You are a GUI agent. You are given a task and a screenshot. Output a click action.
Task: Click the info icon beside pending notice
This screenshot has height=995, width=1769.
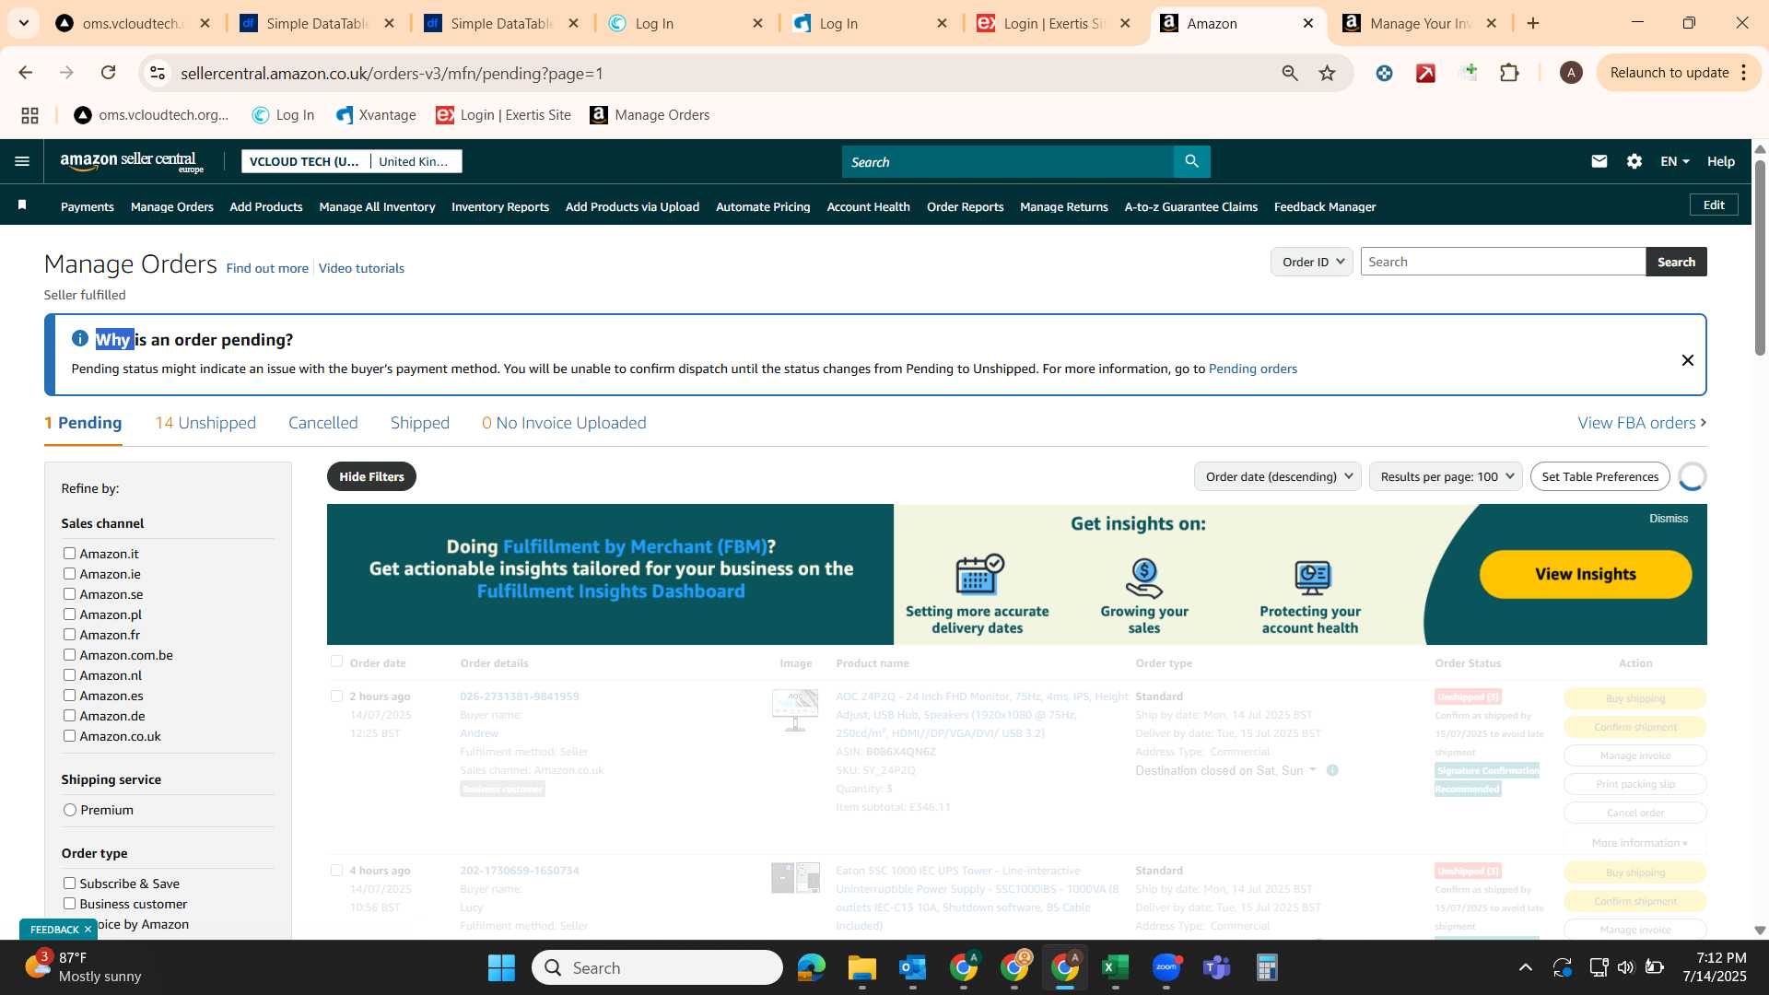[80, 338]
